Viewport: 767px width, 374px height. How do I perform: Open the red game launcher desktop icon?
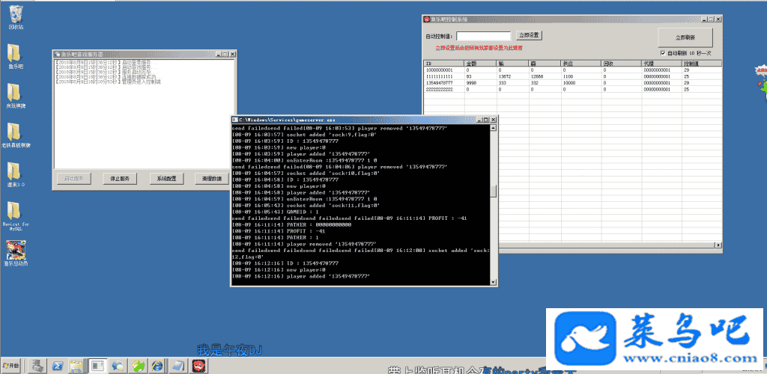pyautogui.click(x=16, y=251)
